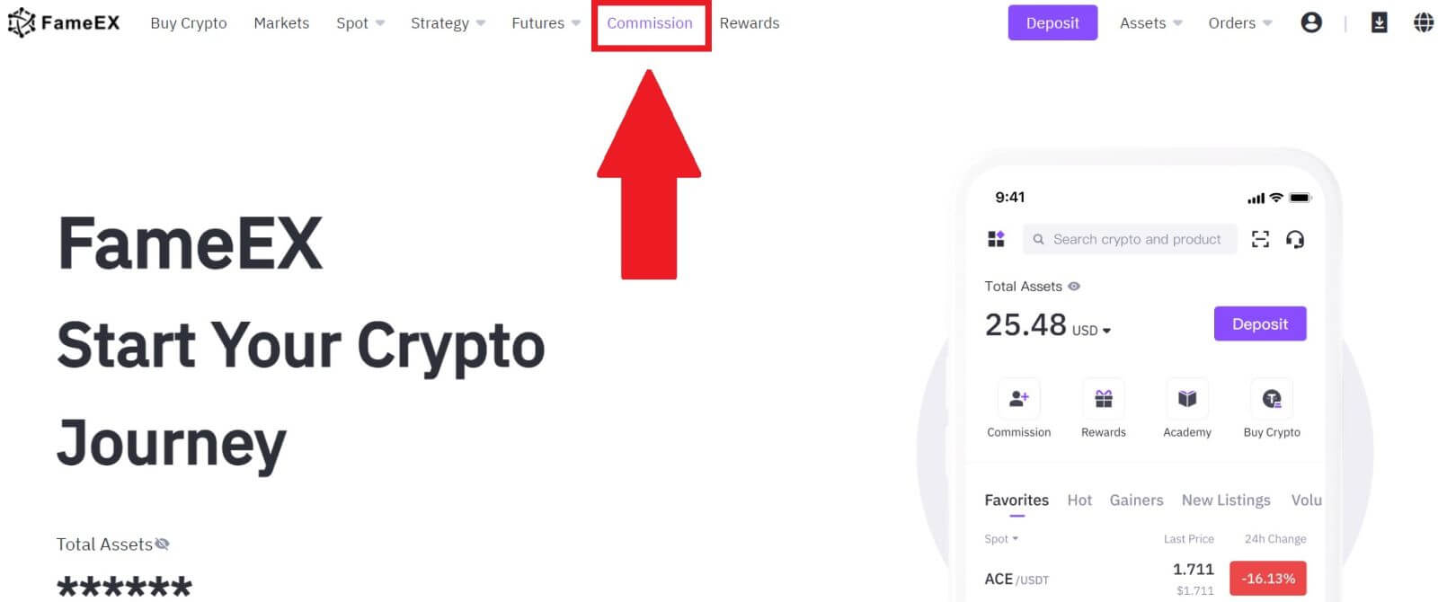1438x602 pixels.
Task: Open the Rewards navigation link
Action: [750, 22]
